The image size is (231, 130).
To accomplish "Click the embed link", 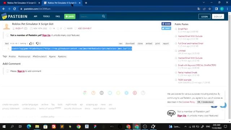I will (149, 43).
